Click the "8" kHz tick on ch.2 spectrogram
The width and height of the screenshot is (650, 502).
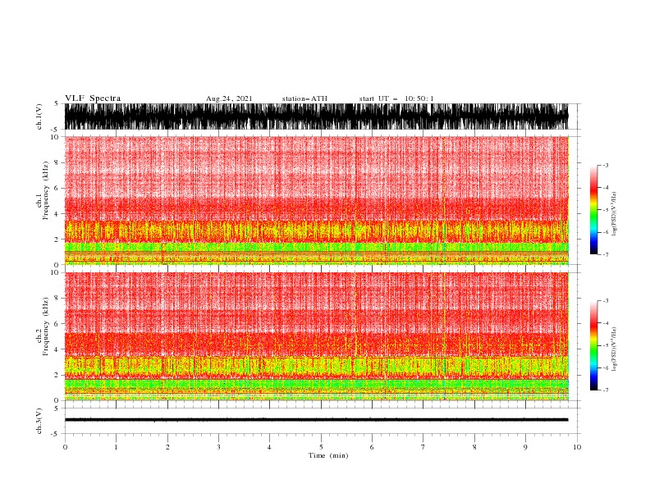pyautogui.click(x=57, y=299)
